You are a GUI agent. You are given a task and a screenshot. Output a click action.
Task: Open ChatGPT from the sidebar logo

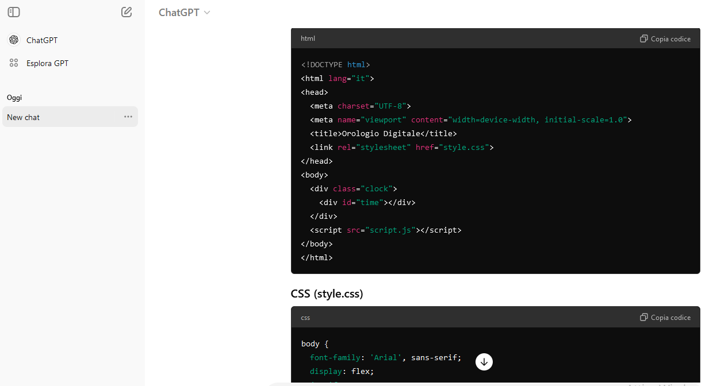(14, 40)
